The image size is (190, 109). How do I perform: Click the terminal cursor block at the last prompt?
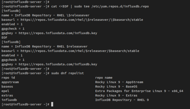(x=52, y=104)
